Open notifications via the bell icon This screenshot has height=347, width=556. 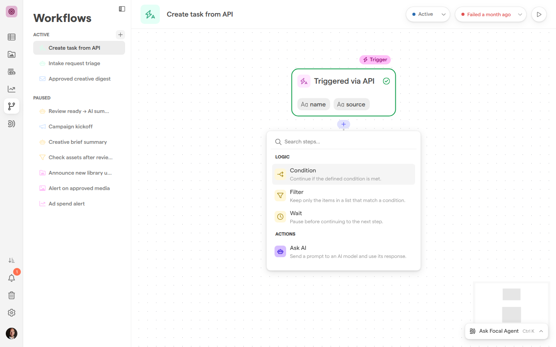(x=12, y=278)
